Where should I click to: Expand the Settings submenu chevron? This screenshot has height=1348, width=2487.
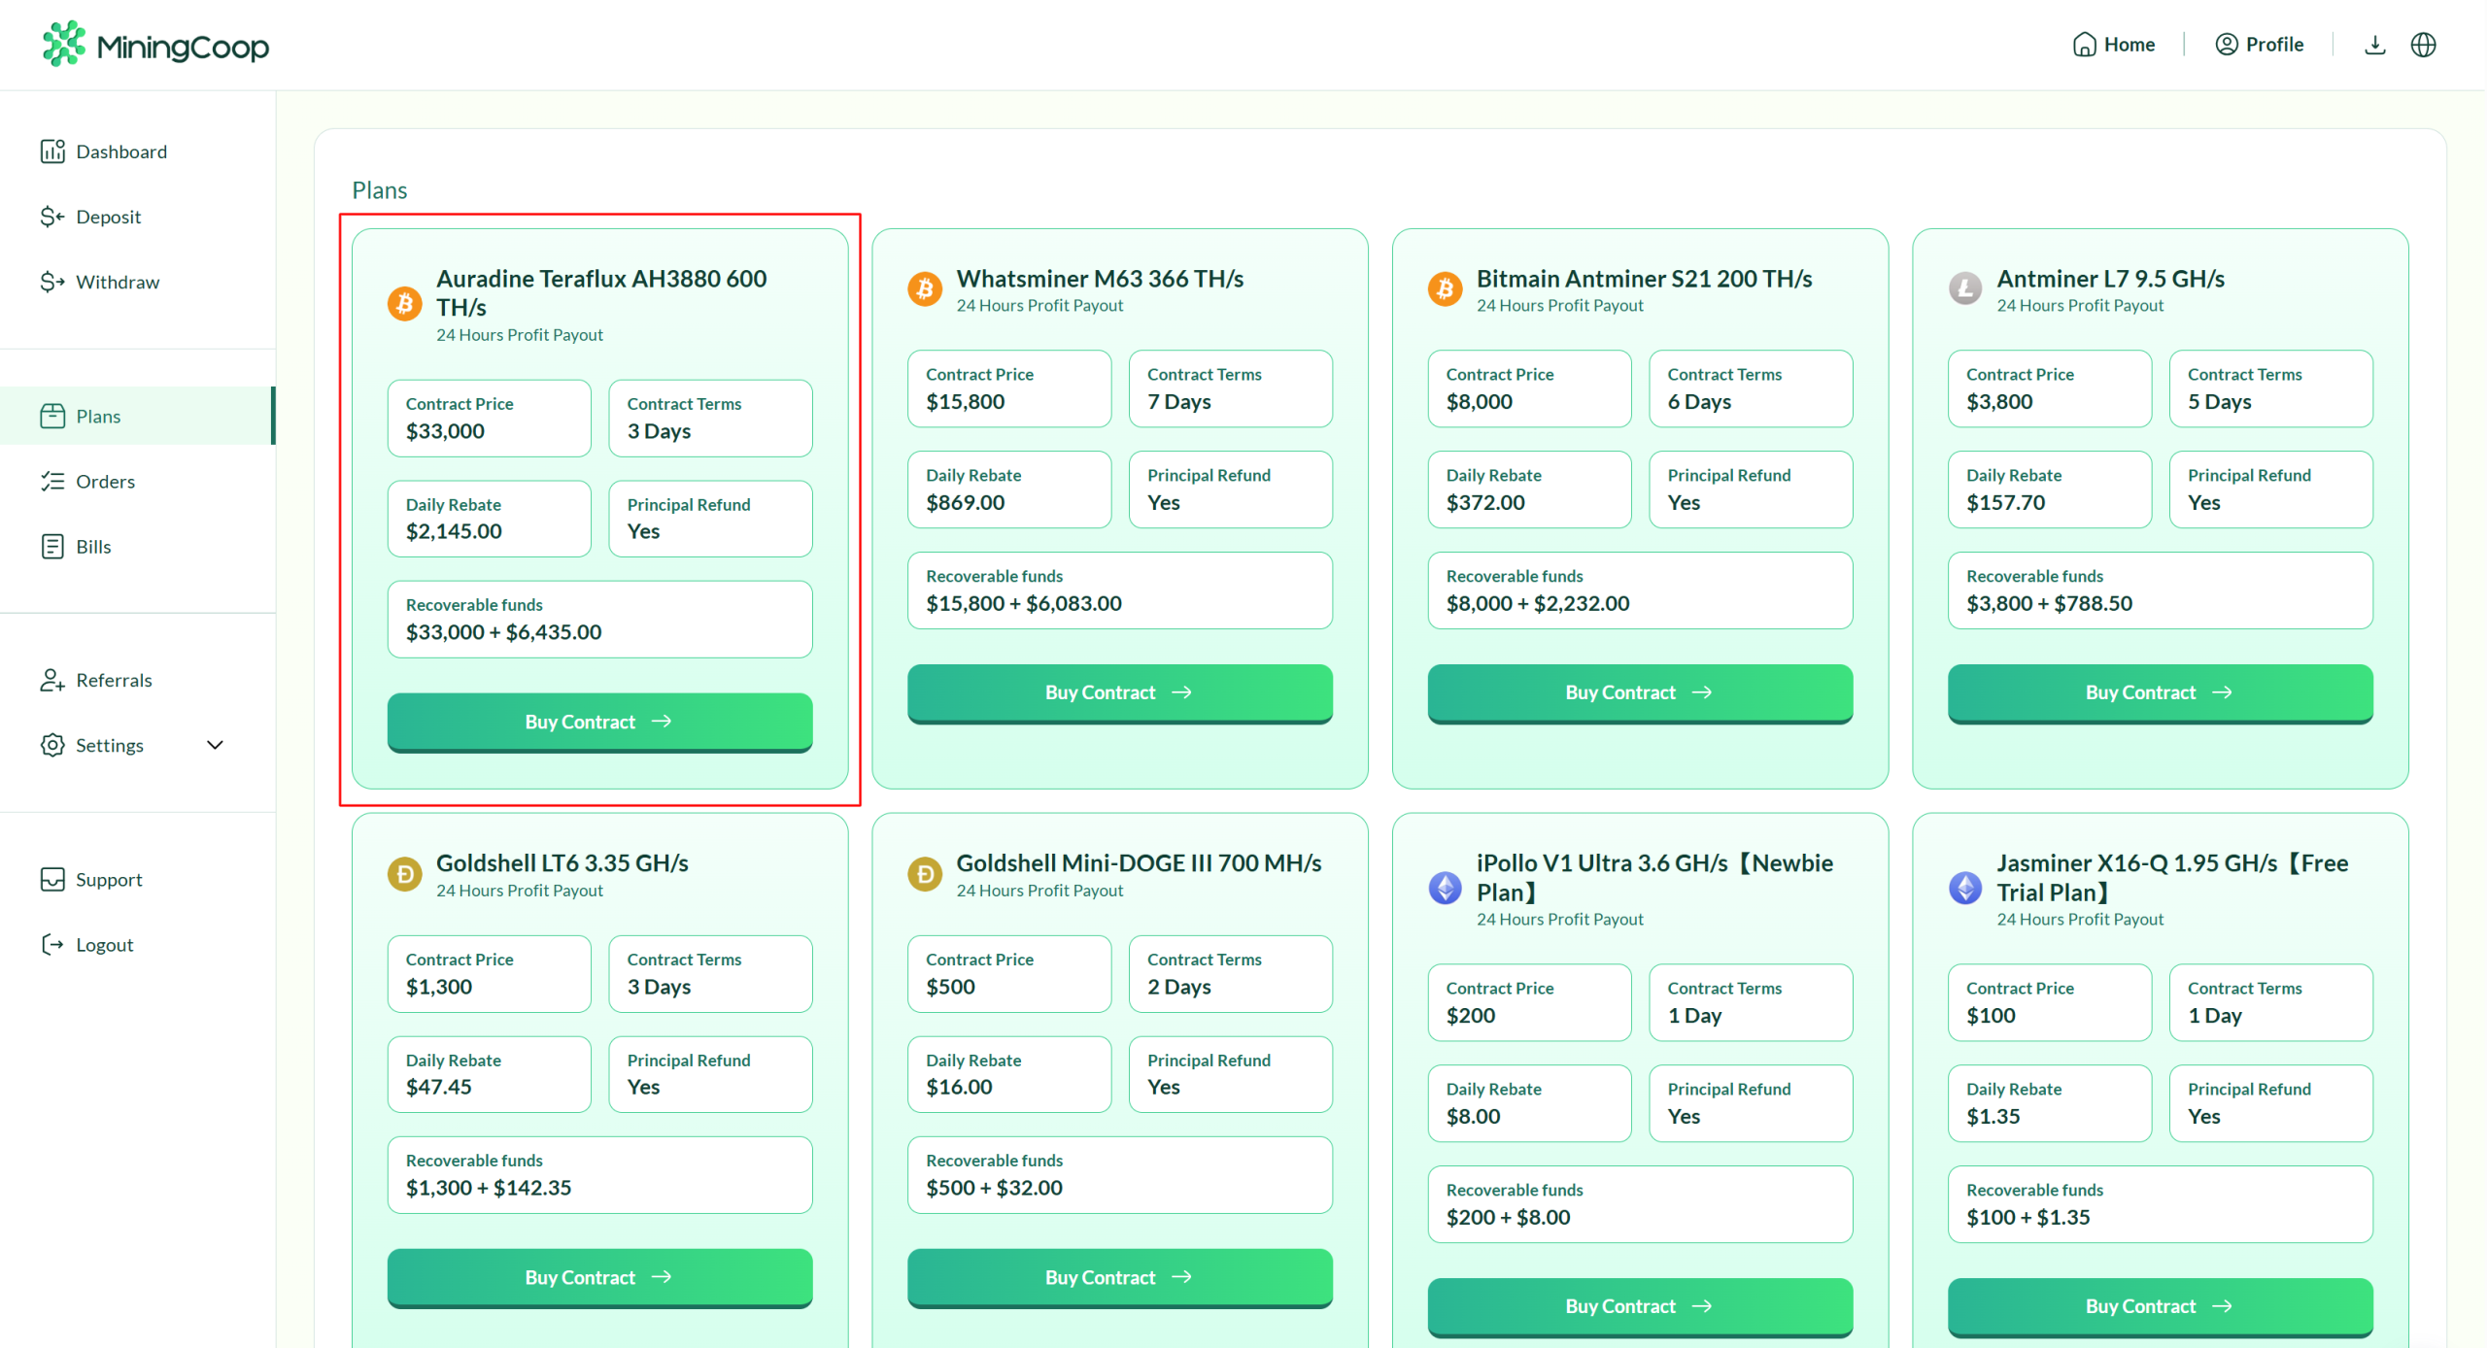[216, 745]
